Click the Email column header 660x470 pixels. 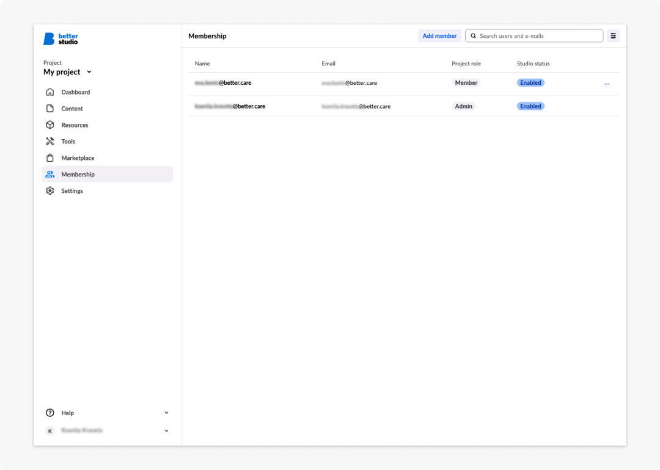tap(328, 63)
